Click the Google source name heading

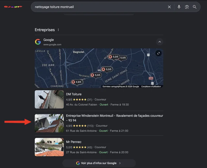pyautogui.click(x=49, y=40)
